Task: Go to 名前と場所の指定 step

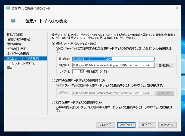Action: 18,39
